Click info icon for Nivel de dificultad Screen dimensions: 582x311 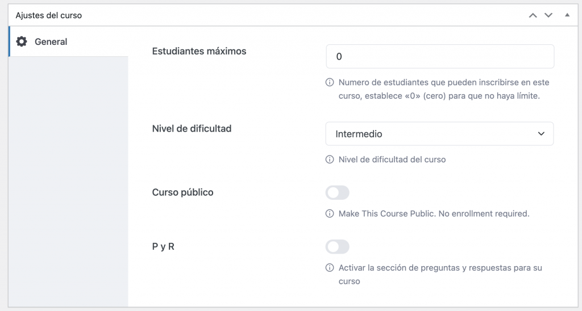330,159
